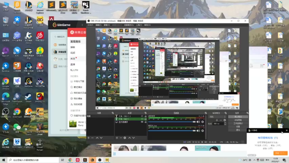Open Dread Hunger desktop shortcut
The width and height of the screenshot is (289, 163).
click(x=40, y=145)
